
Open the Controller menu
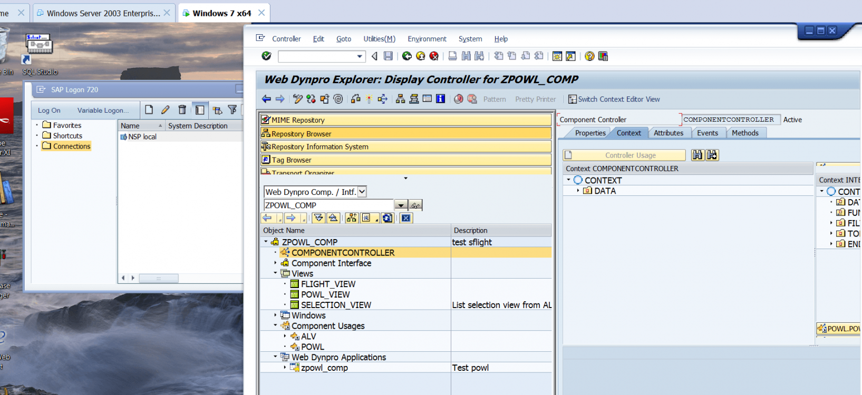click(x=286, y=39)
